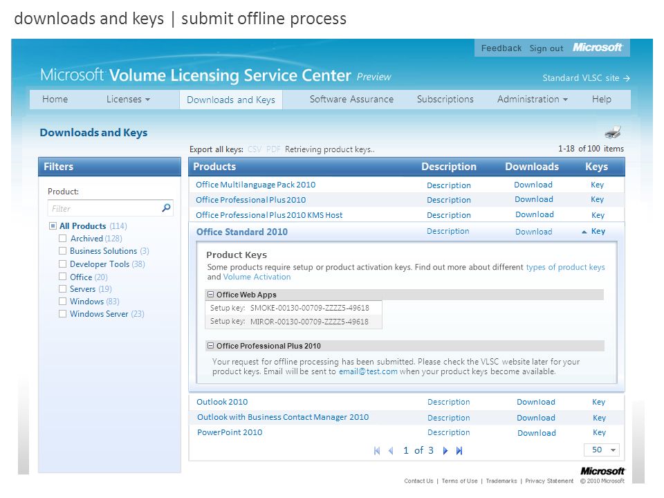This screenshot has width=664, height=498.
Task: Click the Microsoft logo in top bar
Action: (x=597, y=48)
